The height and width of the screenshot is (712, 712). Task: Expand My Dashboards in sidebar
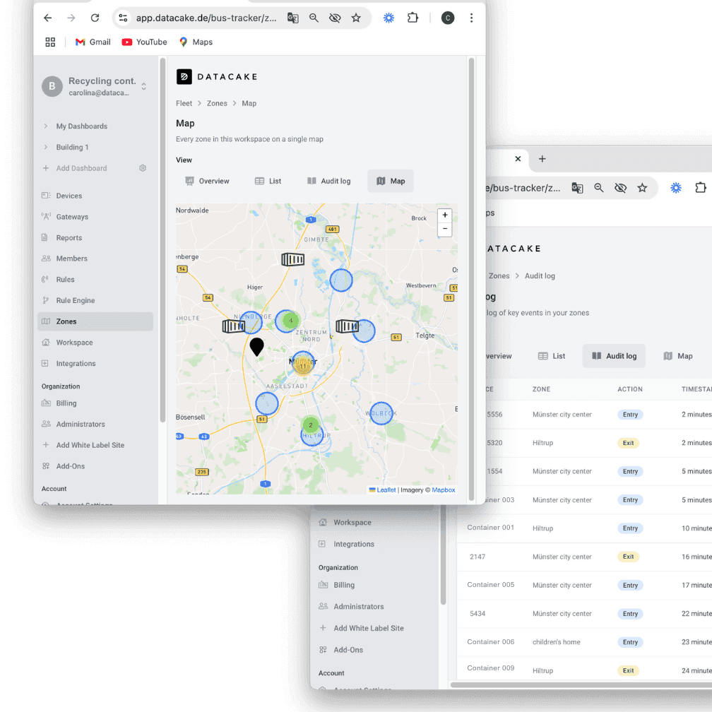[82, 126]
